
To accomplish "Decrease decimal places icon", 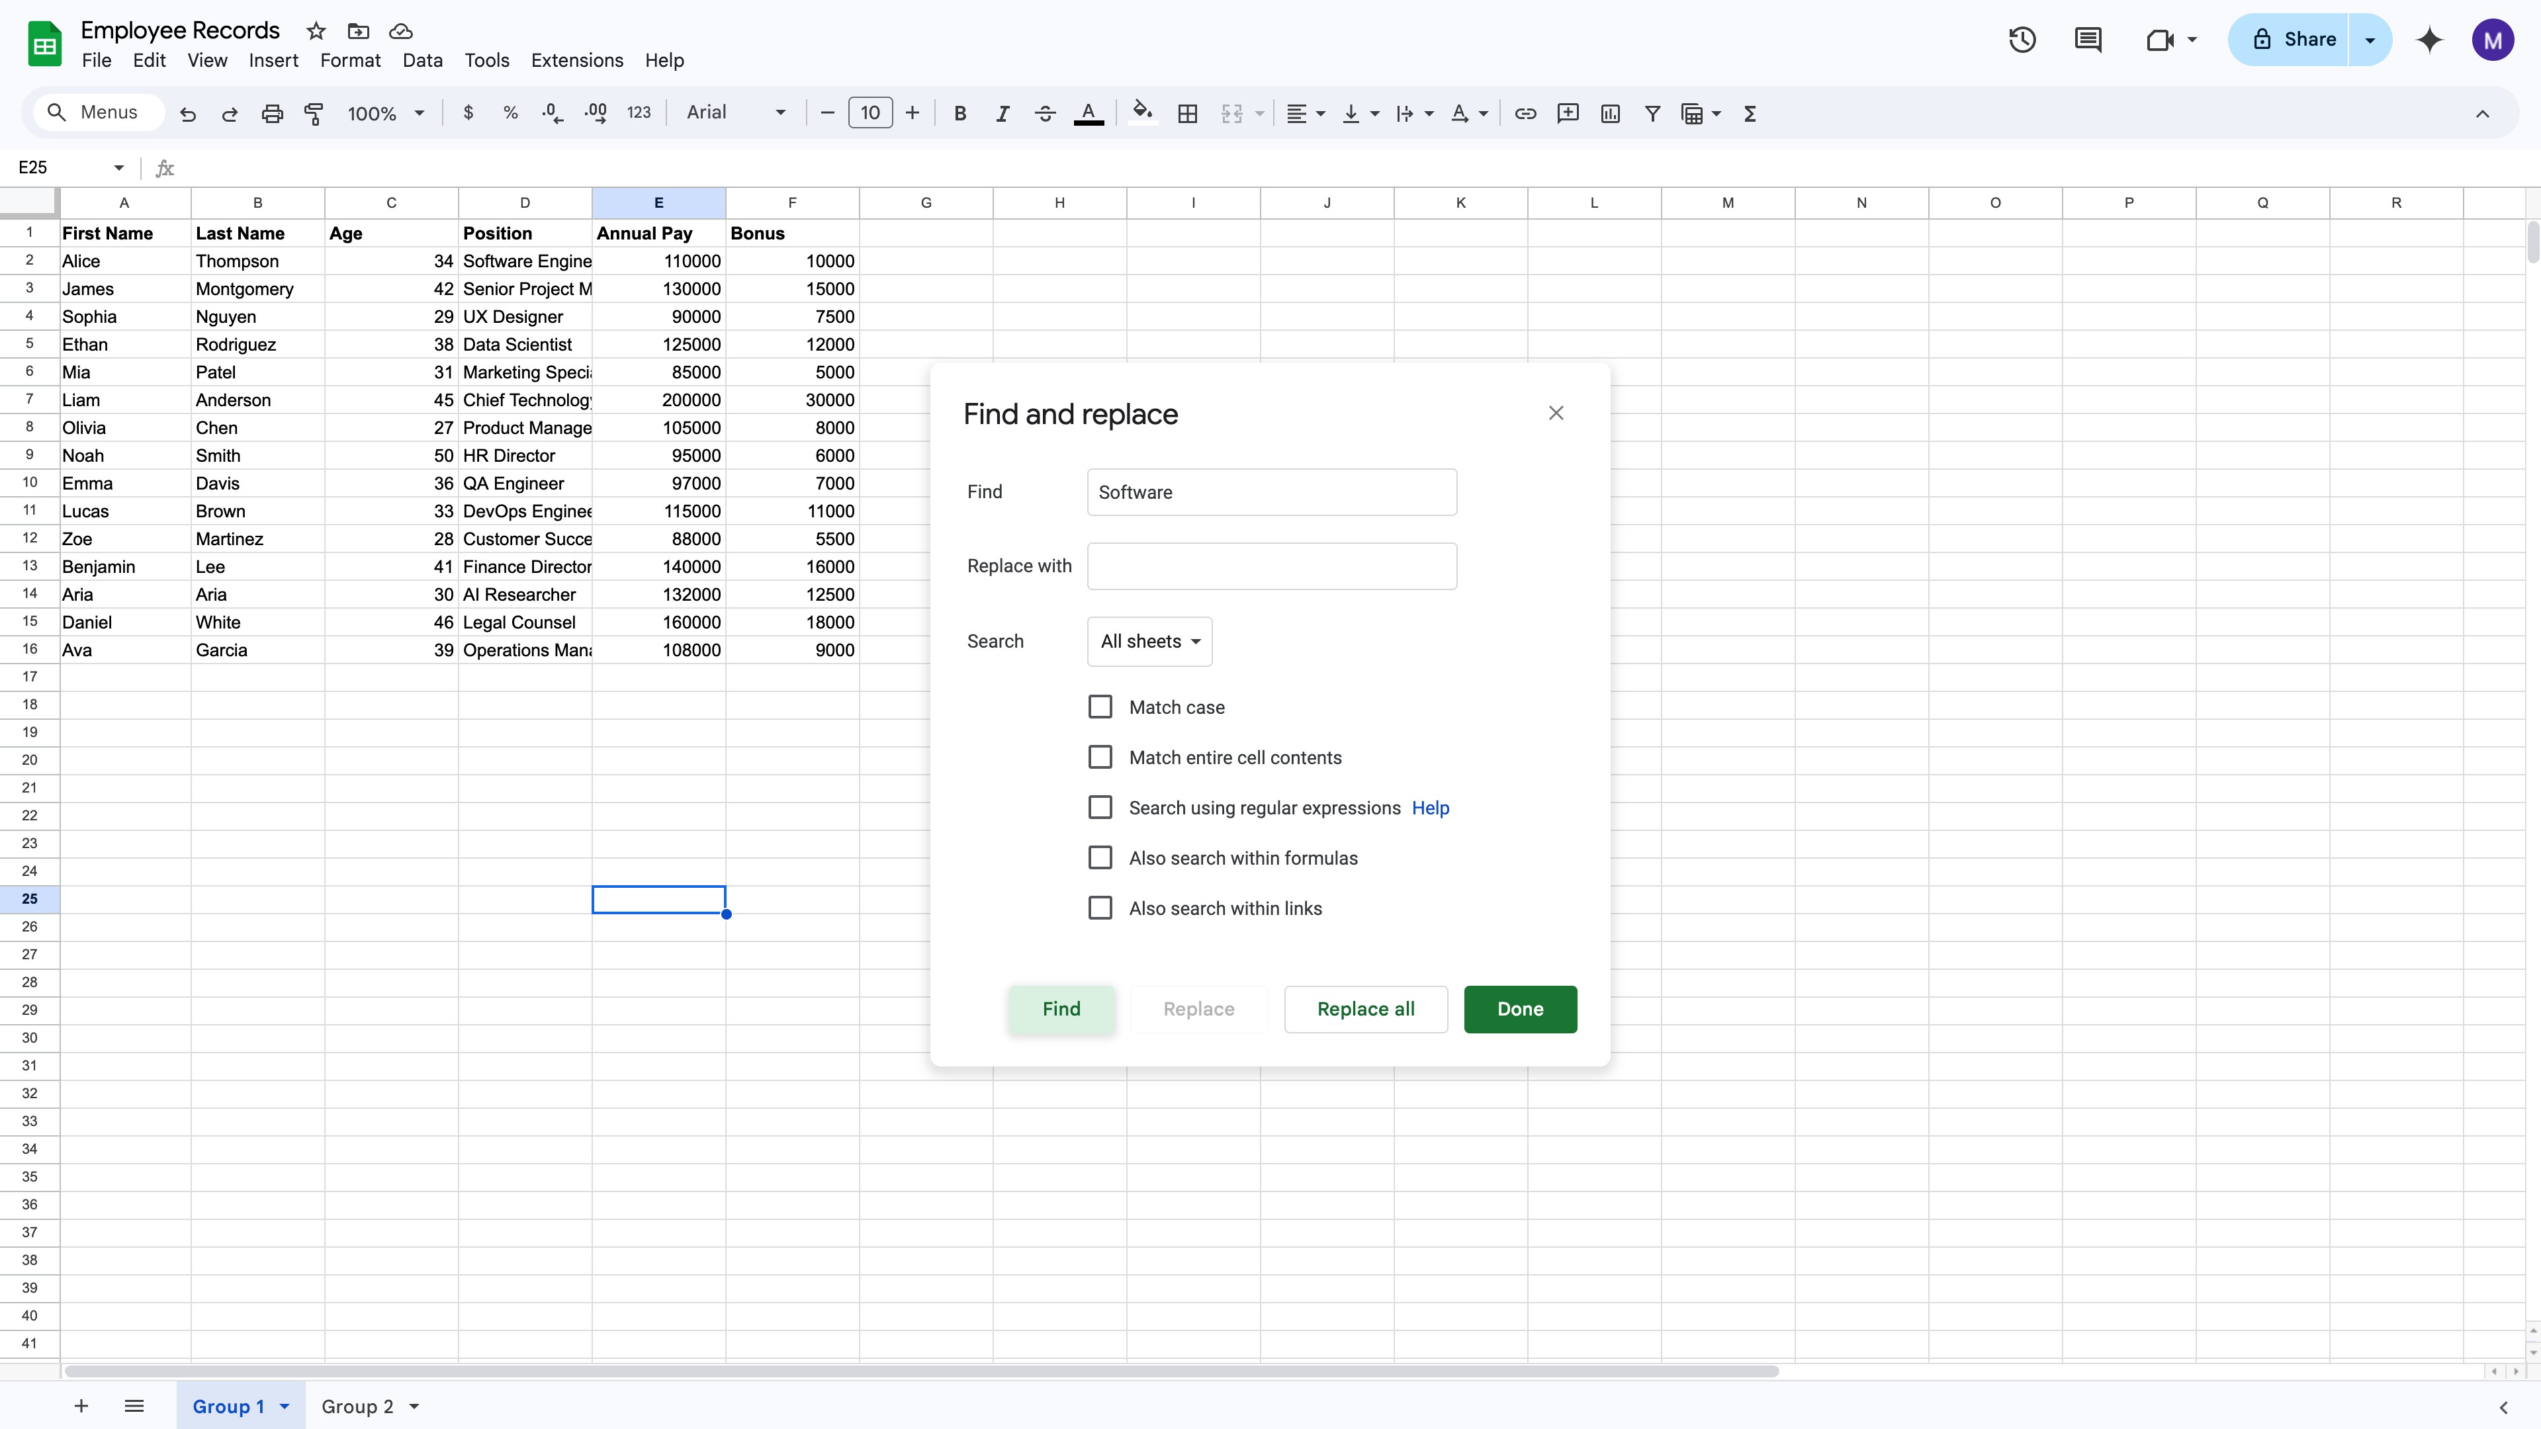I will coord(553,113).
